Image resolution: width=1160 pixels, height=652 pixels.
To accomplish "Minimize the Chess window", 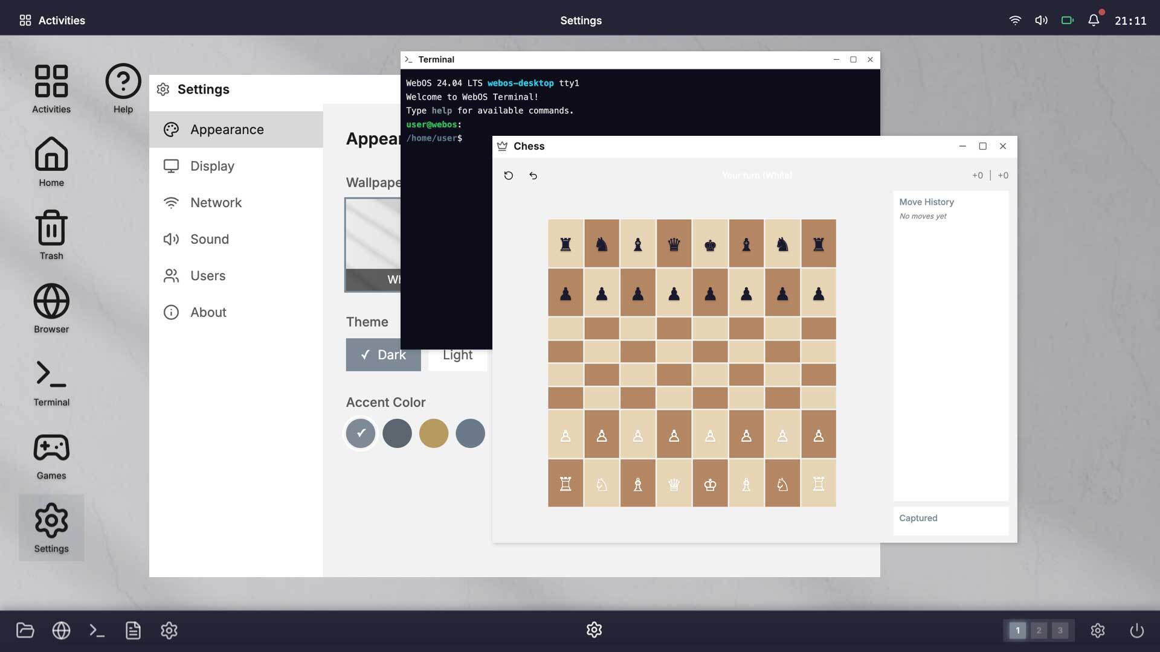I will tap(962, 146).
